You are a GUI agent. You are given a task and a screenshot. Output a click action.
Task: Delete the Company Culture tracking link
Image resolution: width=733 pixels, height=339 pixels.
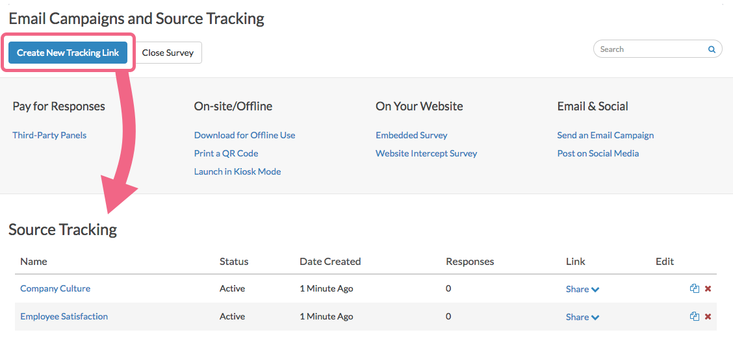(708, 289)
